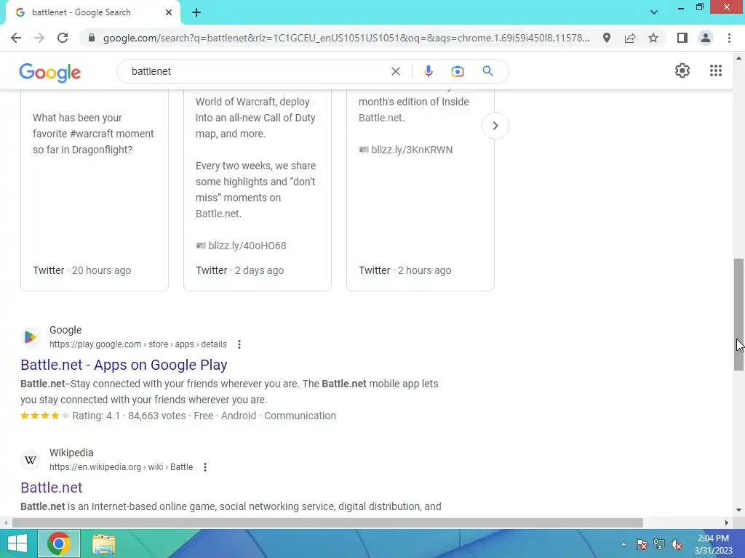Click the Action Center flag icon
The image size is (745, 558).
[641, 544]
